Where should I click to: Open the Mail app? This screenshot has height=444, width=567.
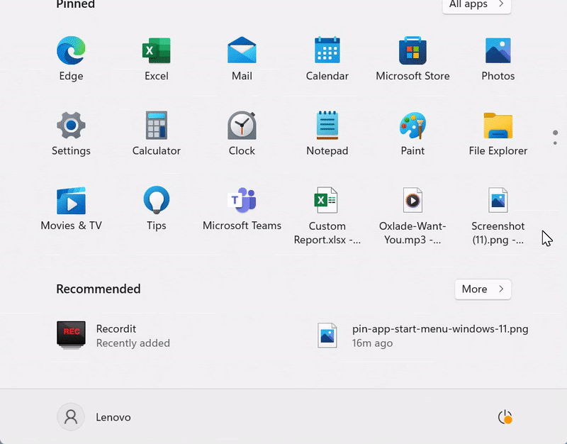pyautogui.click(x=242, y=59)
